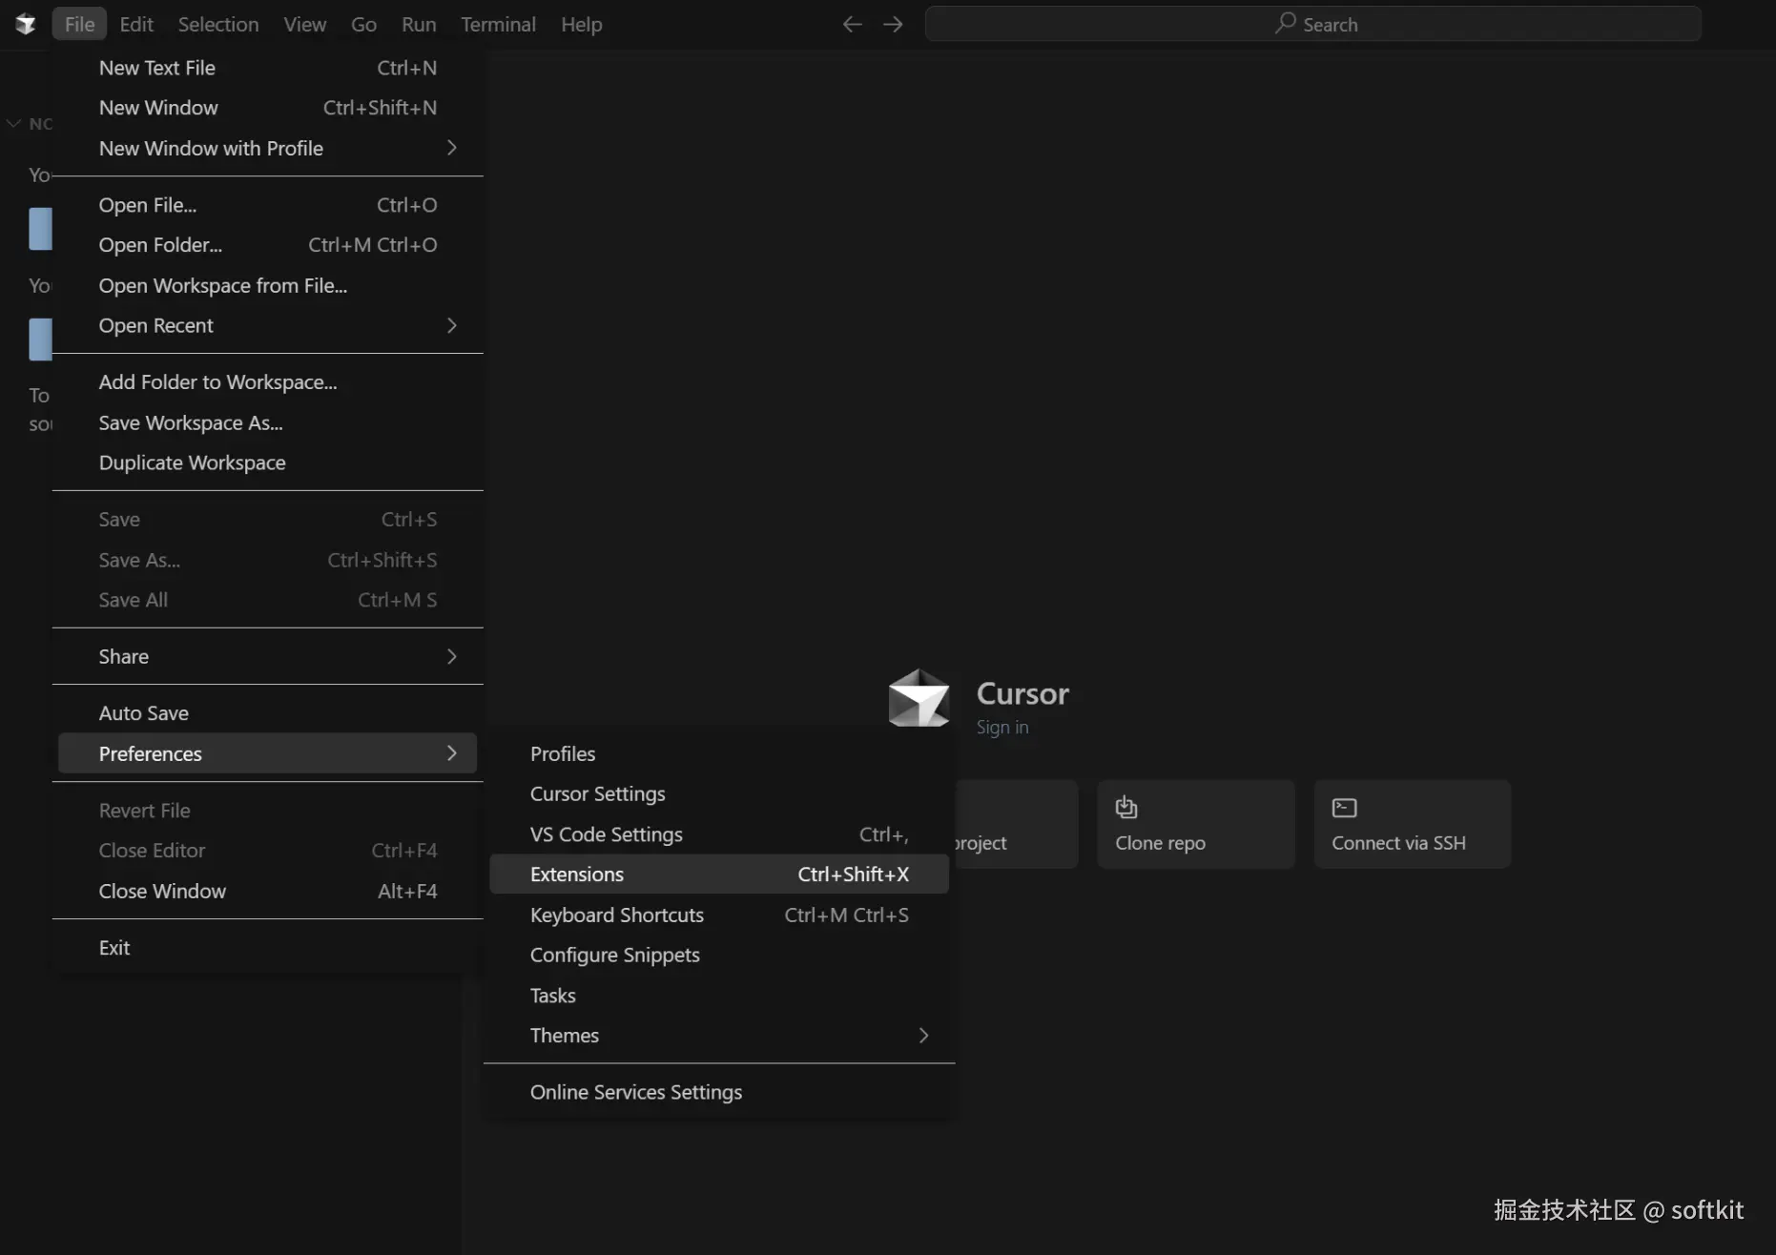Open Profiles in Preferences submenu
This screenshot has width=1776, height=1255.
coord(719,753)
